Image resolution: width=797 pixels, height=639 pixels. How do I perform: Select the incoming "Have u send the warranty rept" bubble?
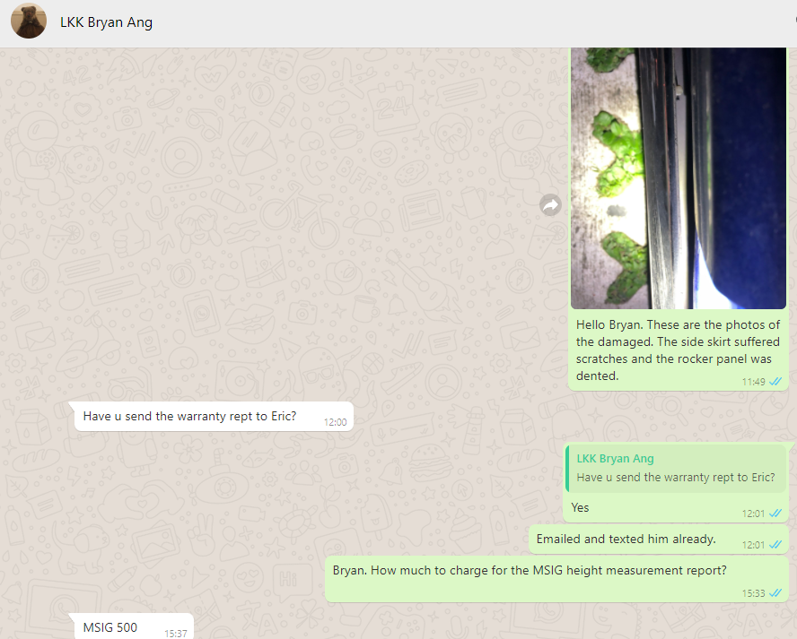tap(189, 416)
